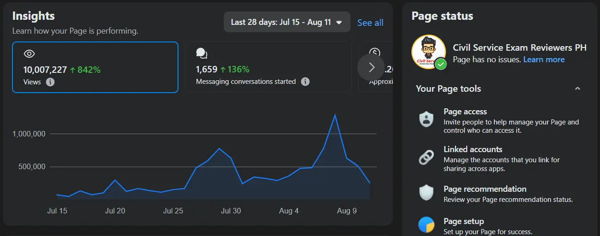The image size is (600, 236).
Task: Click the chat bubbles icon in messaging card
Action: click(x=202, y=53)
